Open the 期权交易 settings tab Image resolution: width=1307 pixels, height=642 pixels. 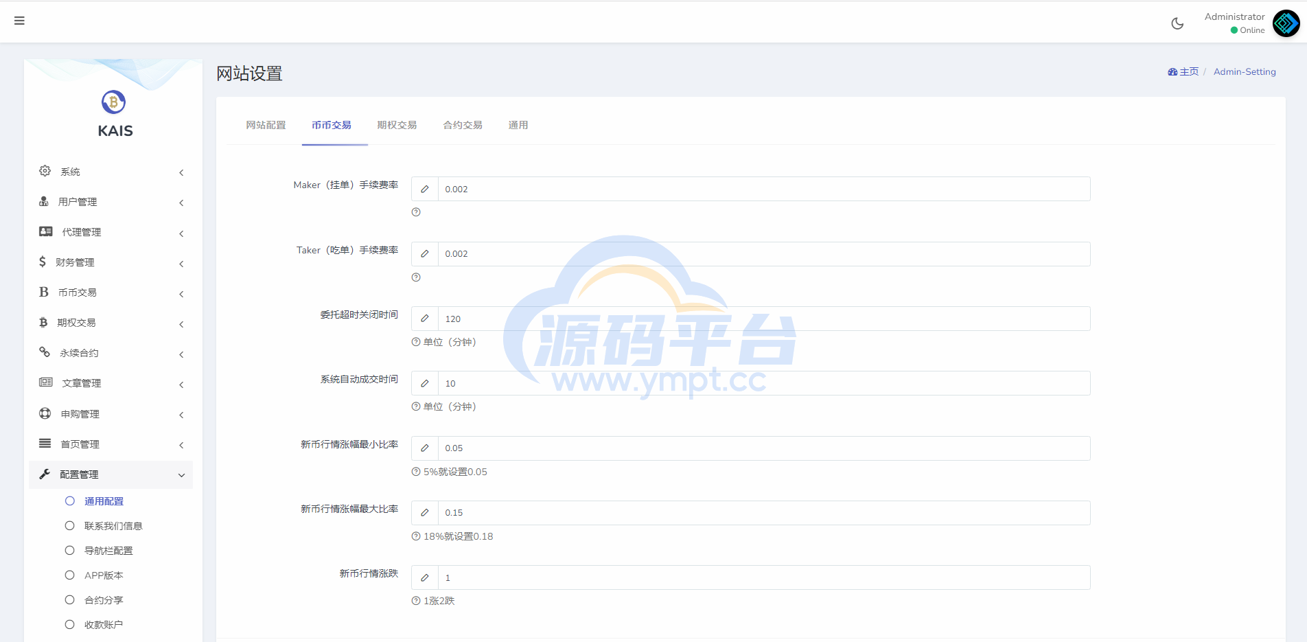(397, 125)
